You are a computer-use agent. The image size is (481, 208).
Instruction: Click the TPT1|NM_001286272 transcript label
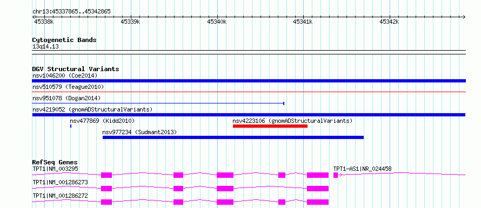pyautogui.click(x=60, y=196)
